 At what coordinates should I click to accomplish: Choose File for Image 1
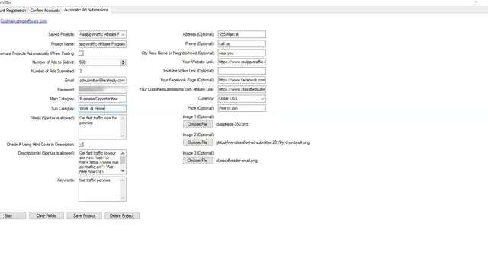tap(197, 124)
